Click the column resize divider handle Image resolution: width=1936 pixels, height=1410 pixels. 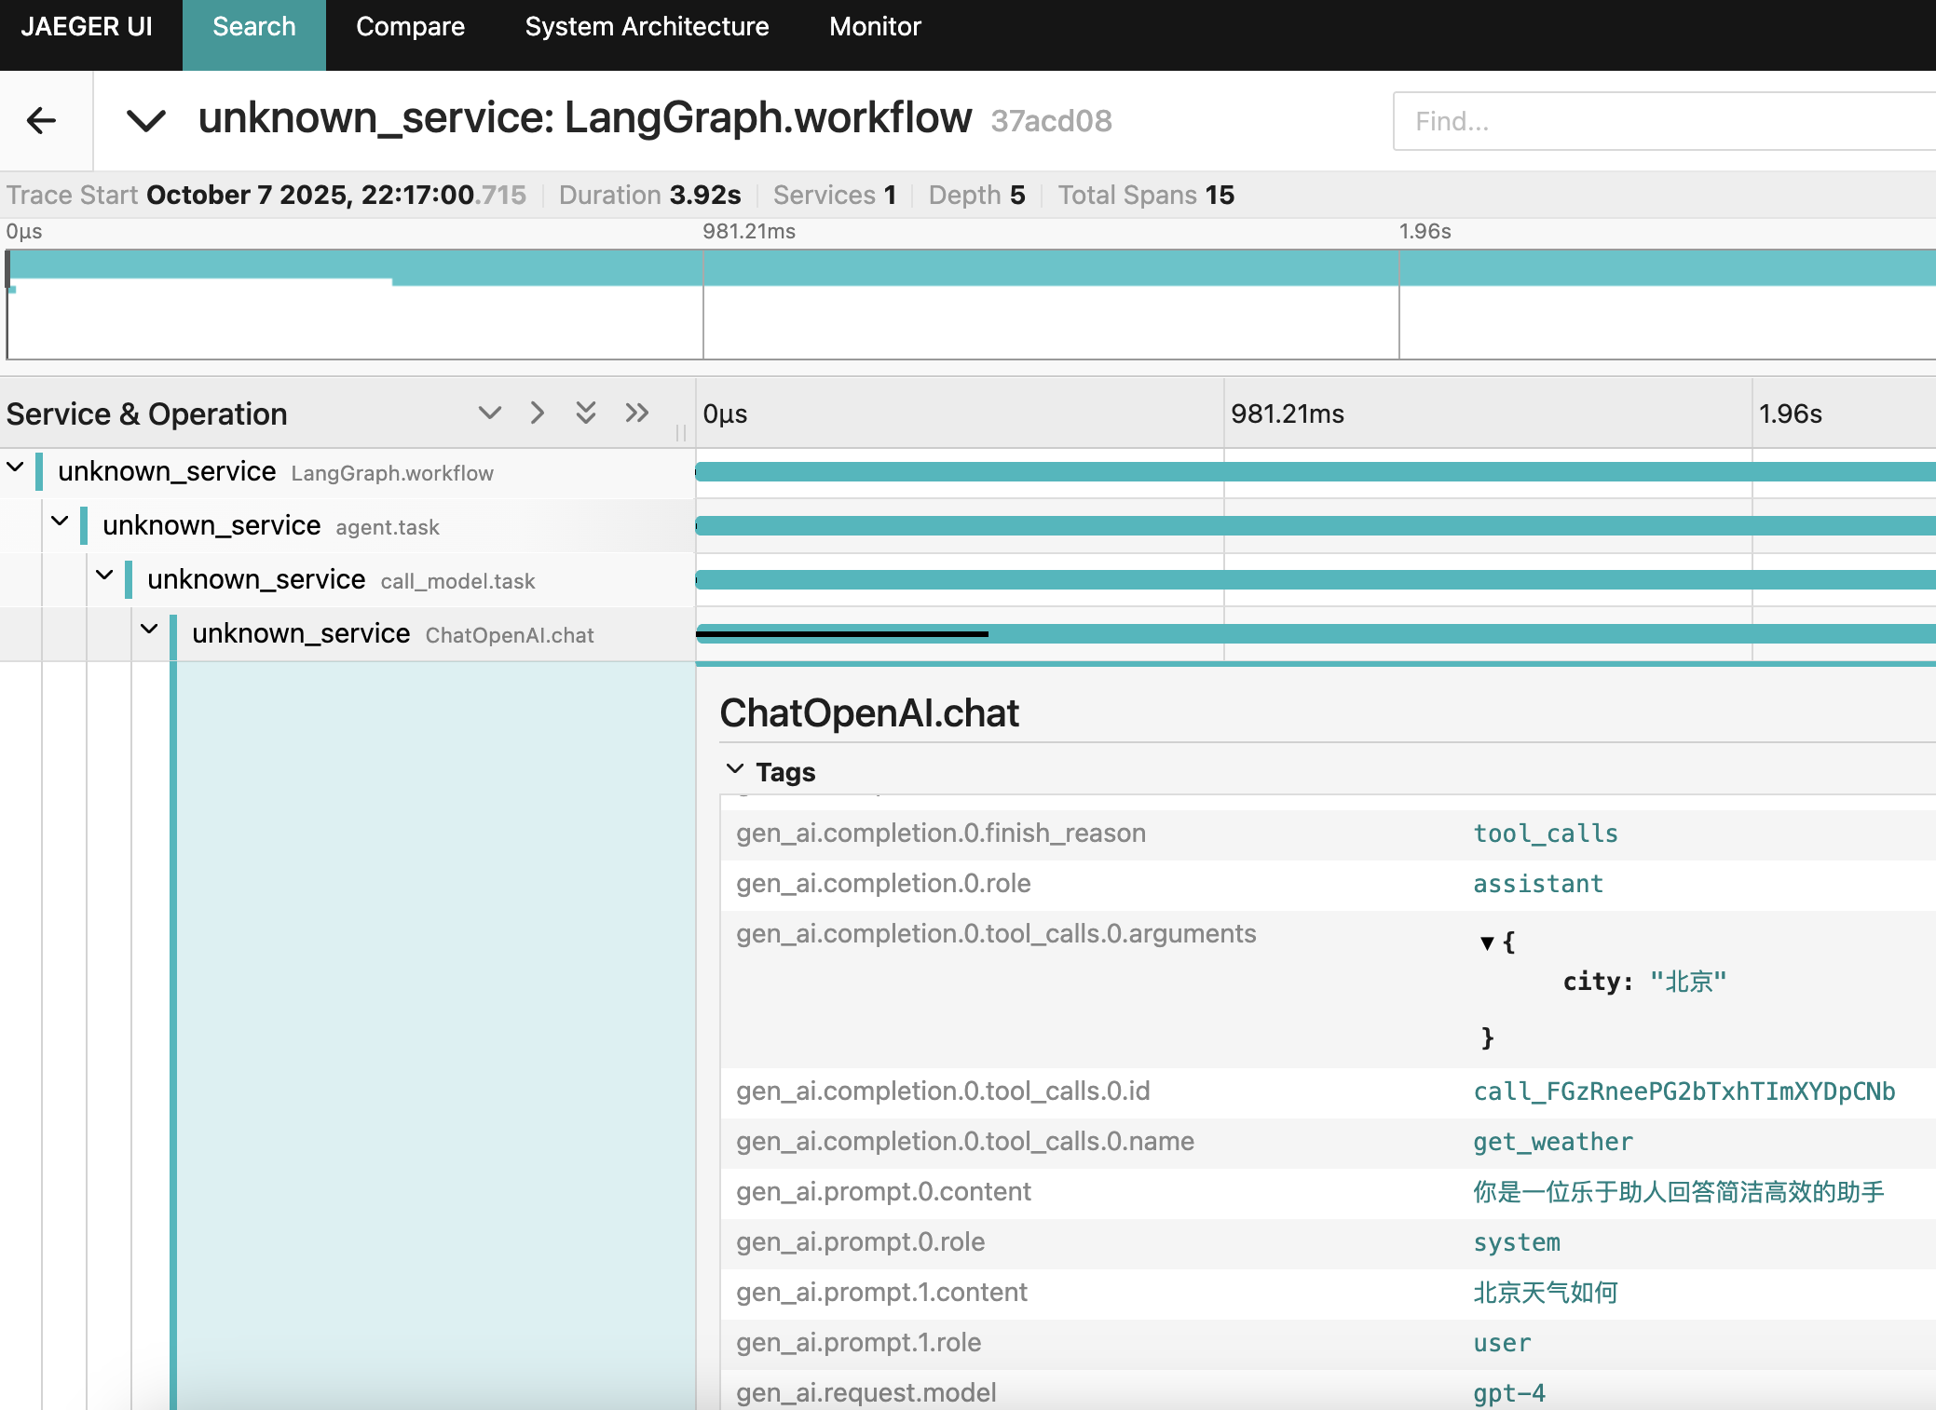[x=681, y=433]
